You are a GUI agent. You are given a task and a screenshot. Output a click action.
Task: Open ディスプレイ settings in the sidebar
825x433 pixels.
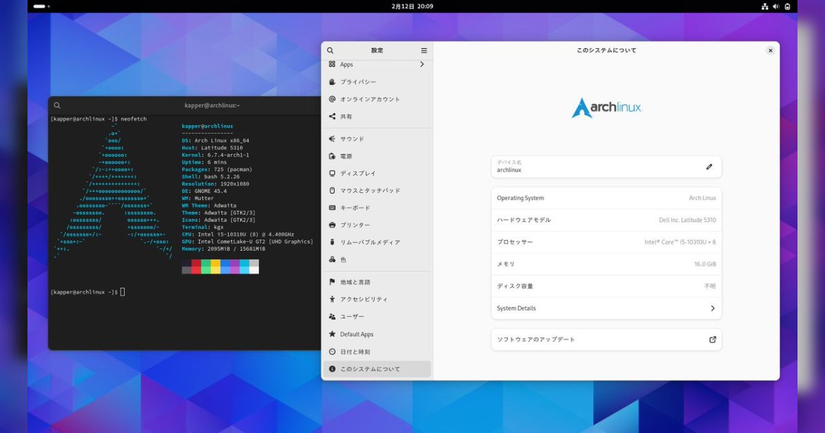(355, 173)
